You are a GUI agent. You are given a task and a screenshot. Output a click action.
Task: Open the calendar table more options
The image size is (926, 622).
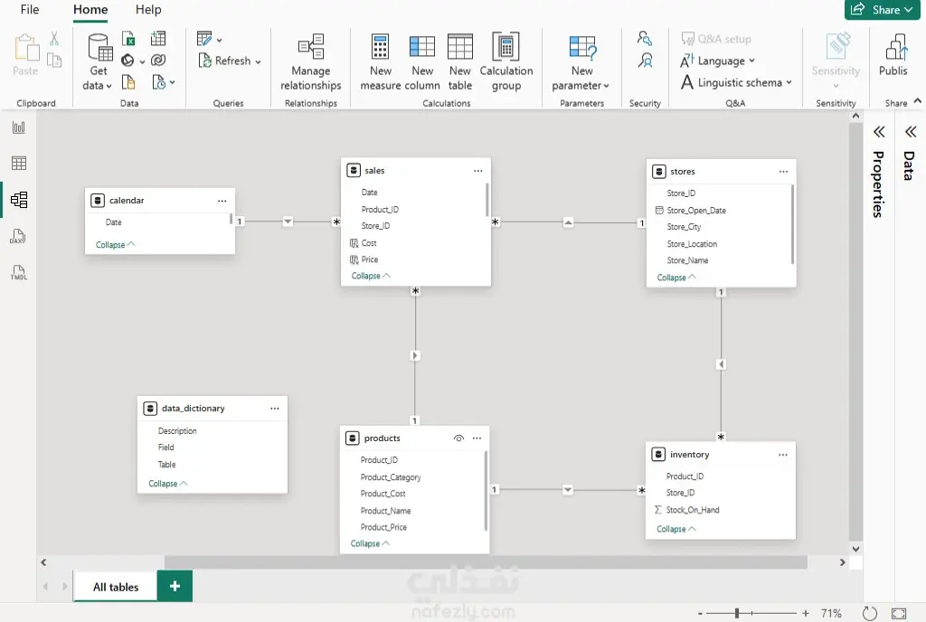[x=222, y=201]
